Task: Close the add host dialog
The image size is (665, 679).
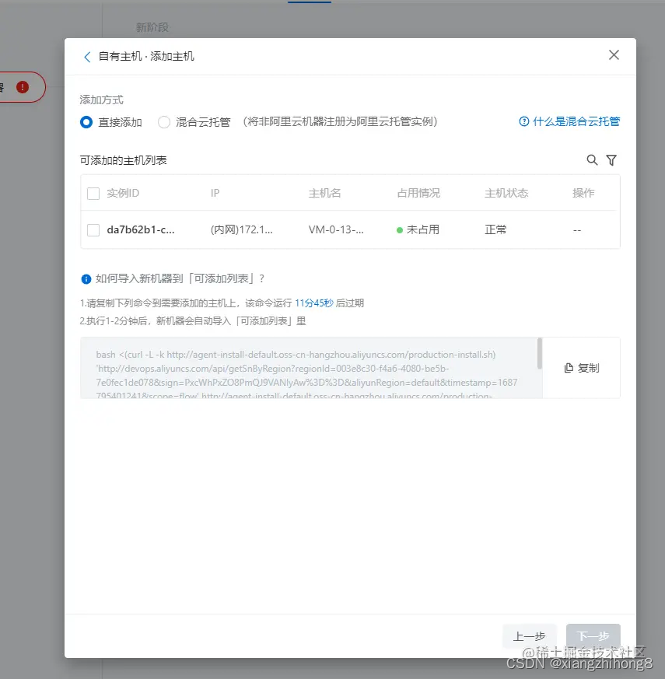Action: [x=614, y=55]
